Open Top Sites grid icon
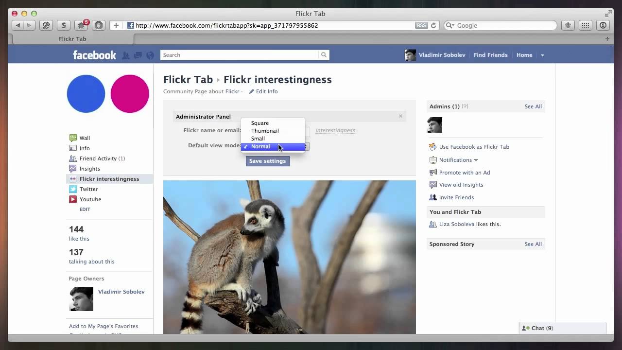 [x=586, y=25]
